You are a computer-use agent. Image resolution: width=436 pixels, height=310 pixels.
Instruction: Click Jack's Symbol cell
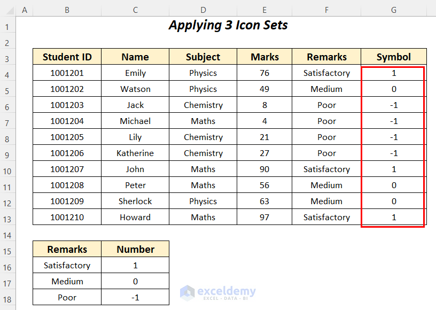pos(394,105)
